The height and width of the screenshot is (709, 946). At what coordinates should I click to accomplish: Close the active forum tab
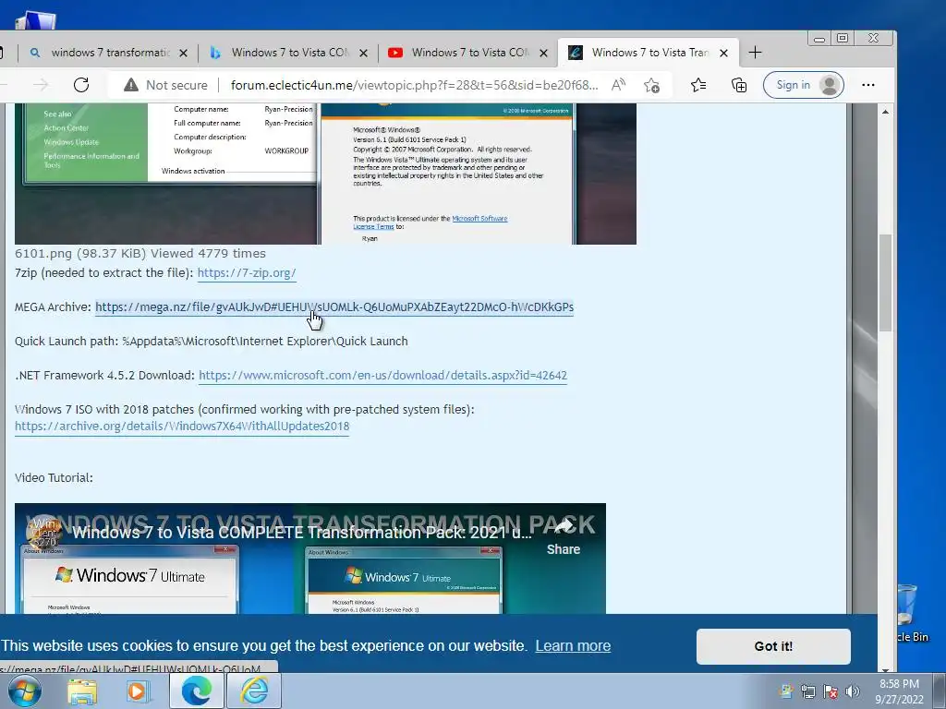[724, 53]
